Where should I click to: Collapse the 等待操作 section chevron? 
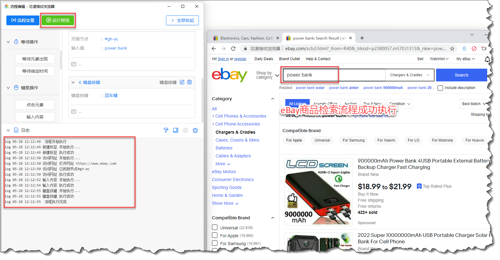point(8,42)
